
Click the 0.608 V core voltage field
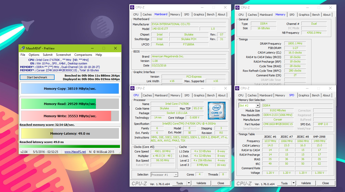tap(195, 117)
